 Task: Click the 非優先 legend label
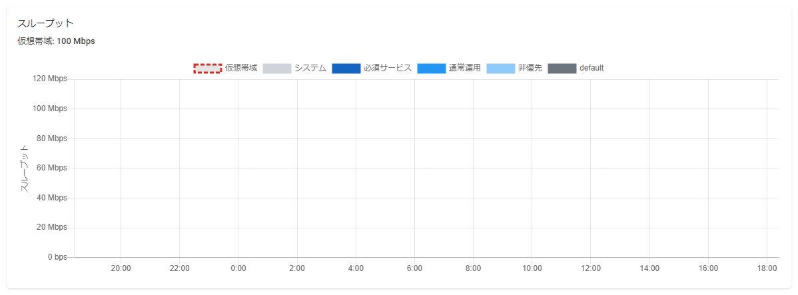pos(530,68)
